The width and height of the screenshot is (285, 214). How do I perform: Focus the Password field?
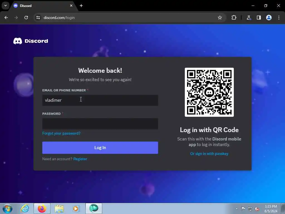click(x=100, y=124)
